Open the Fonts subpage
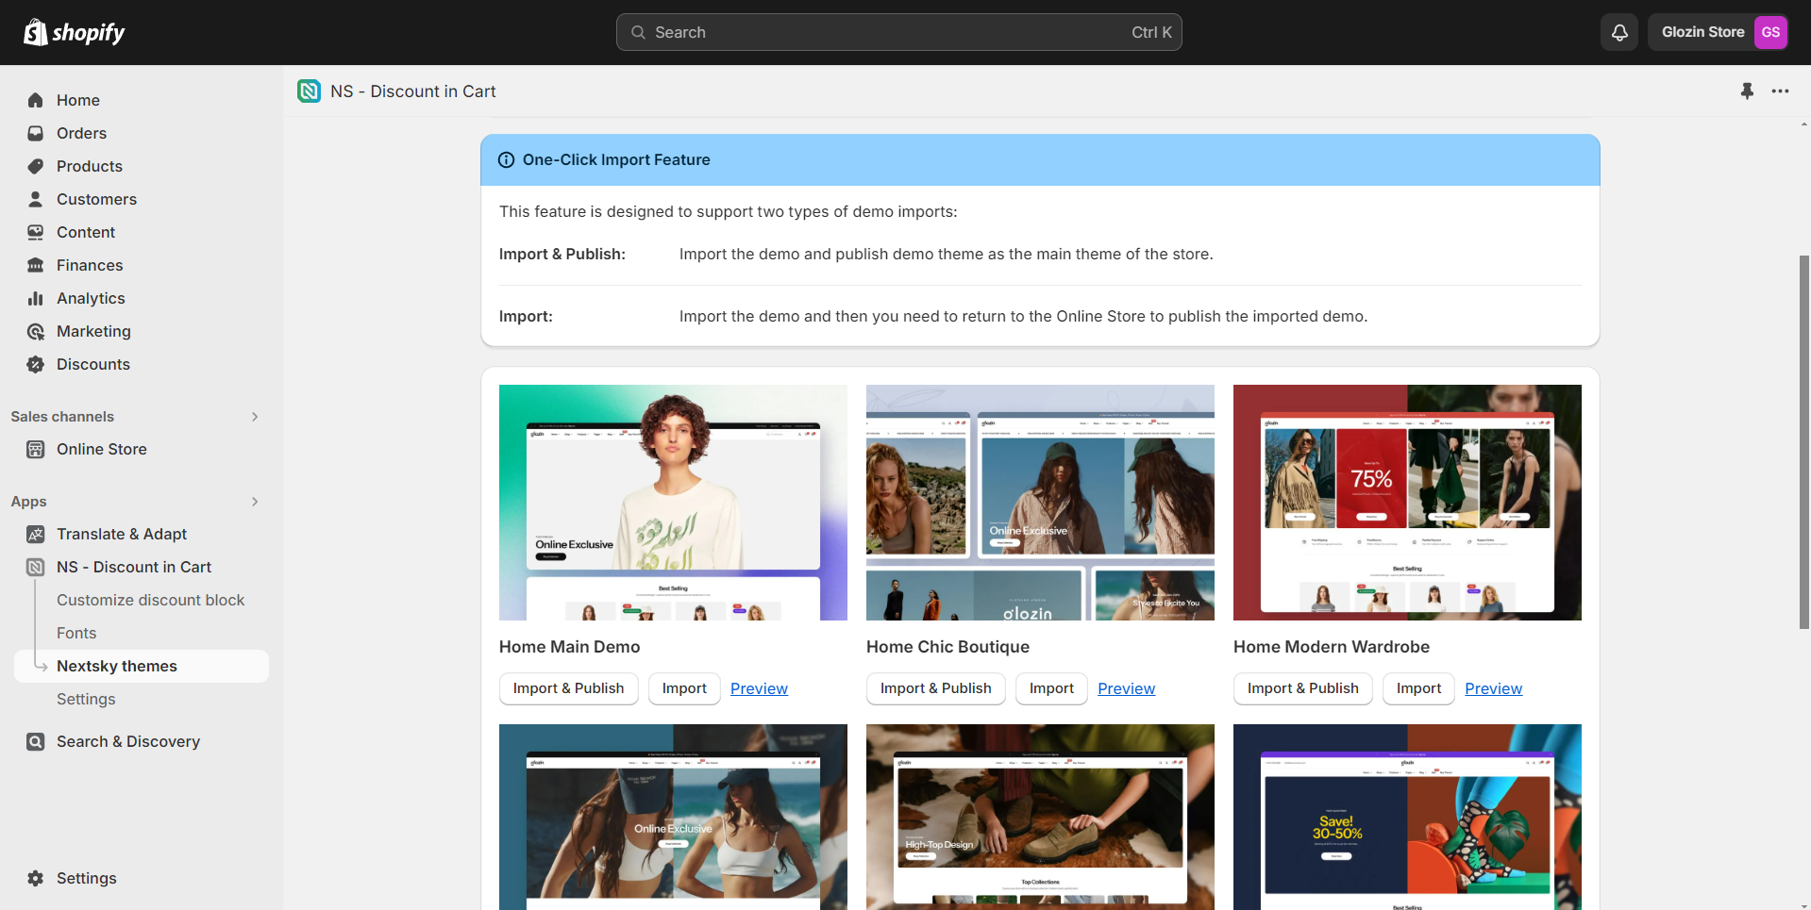 [76, 633]
